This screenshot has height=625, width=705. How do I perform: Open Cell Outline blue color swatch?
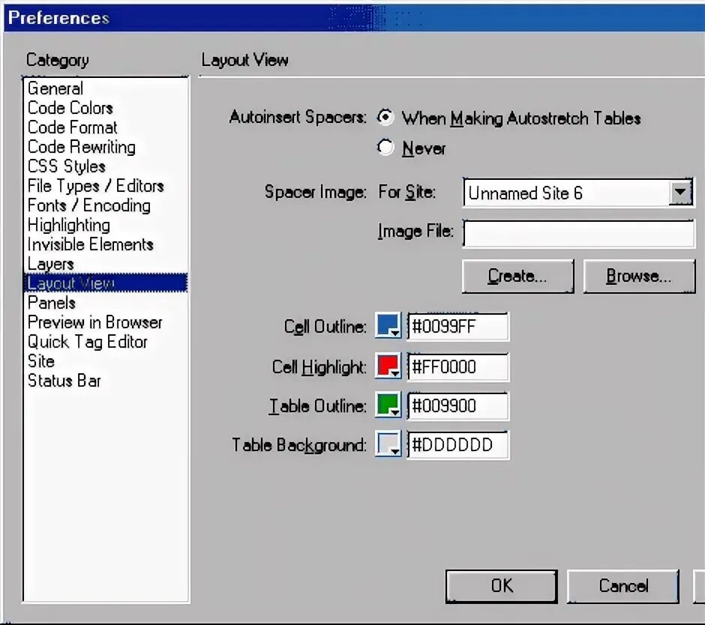click(388, 326)
